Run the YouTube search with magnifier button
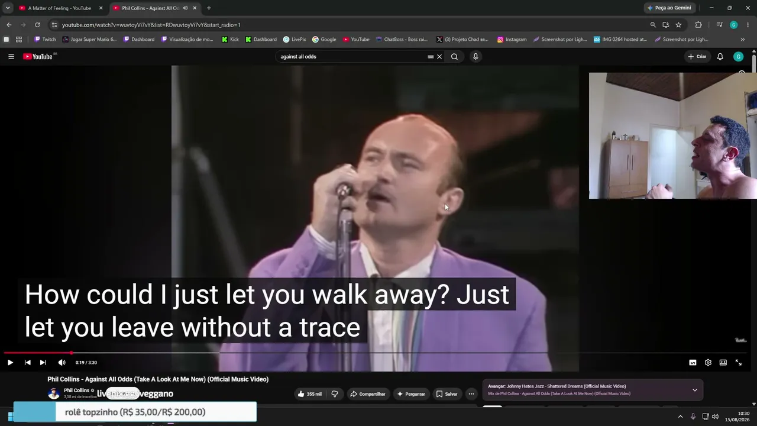The image size is (757, 426). [x=454, y=57]
